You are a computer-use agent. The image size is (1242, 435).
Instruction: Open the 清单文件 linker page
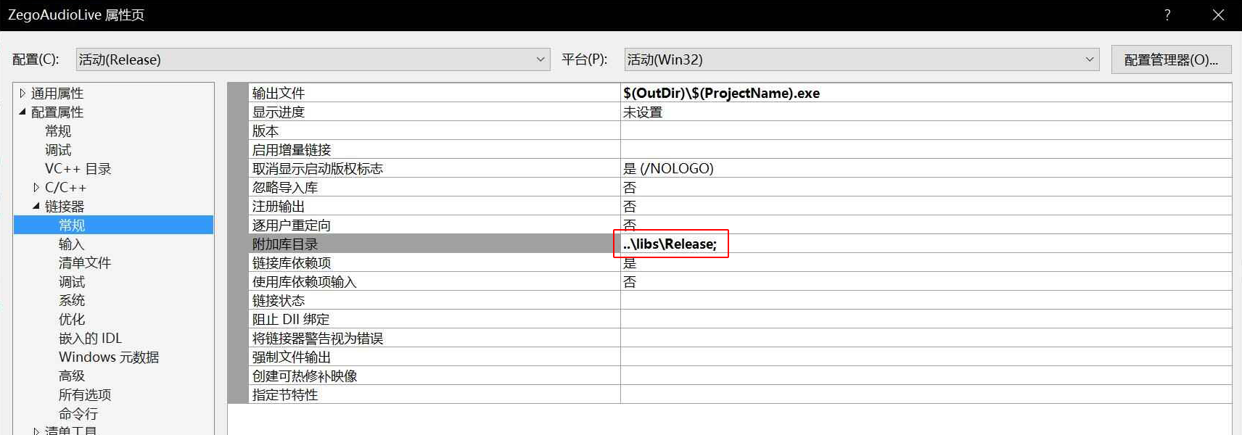(85, 263)
